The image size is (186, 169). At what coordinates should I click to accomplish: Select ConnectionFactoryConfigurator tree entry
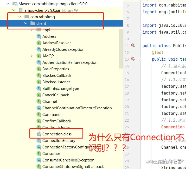coord(70,147)
